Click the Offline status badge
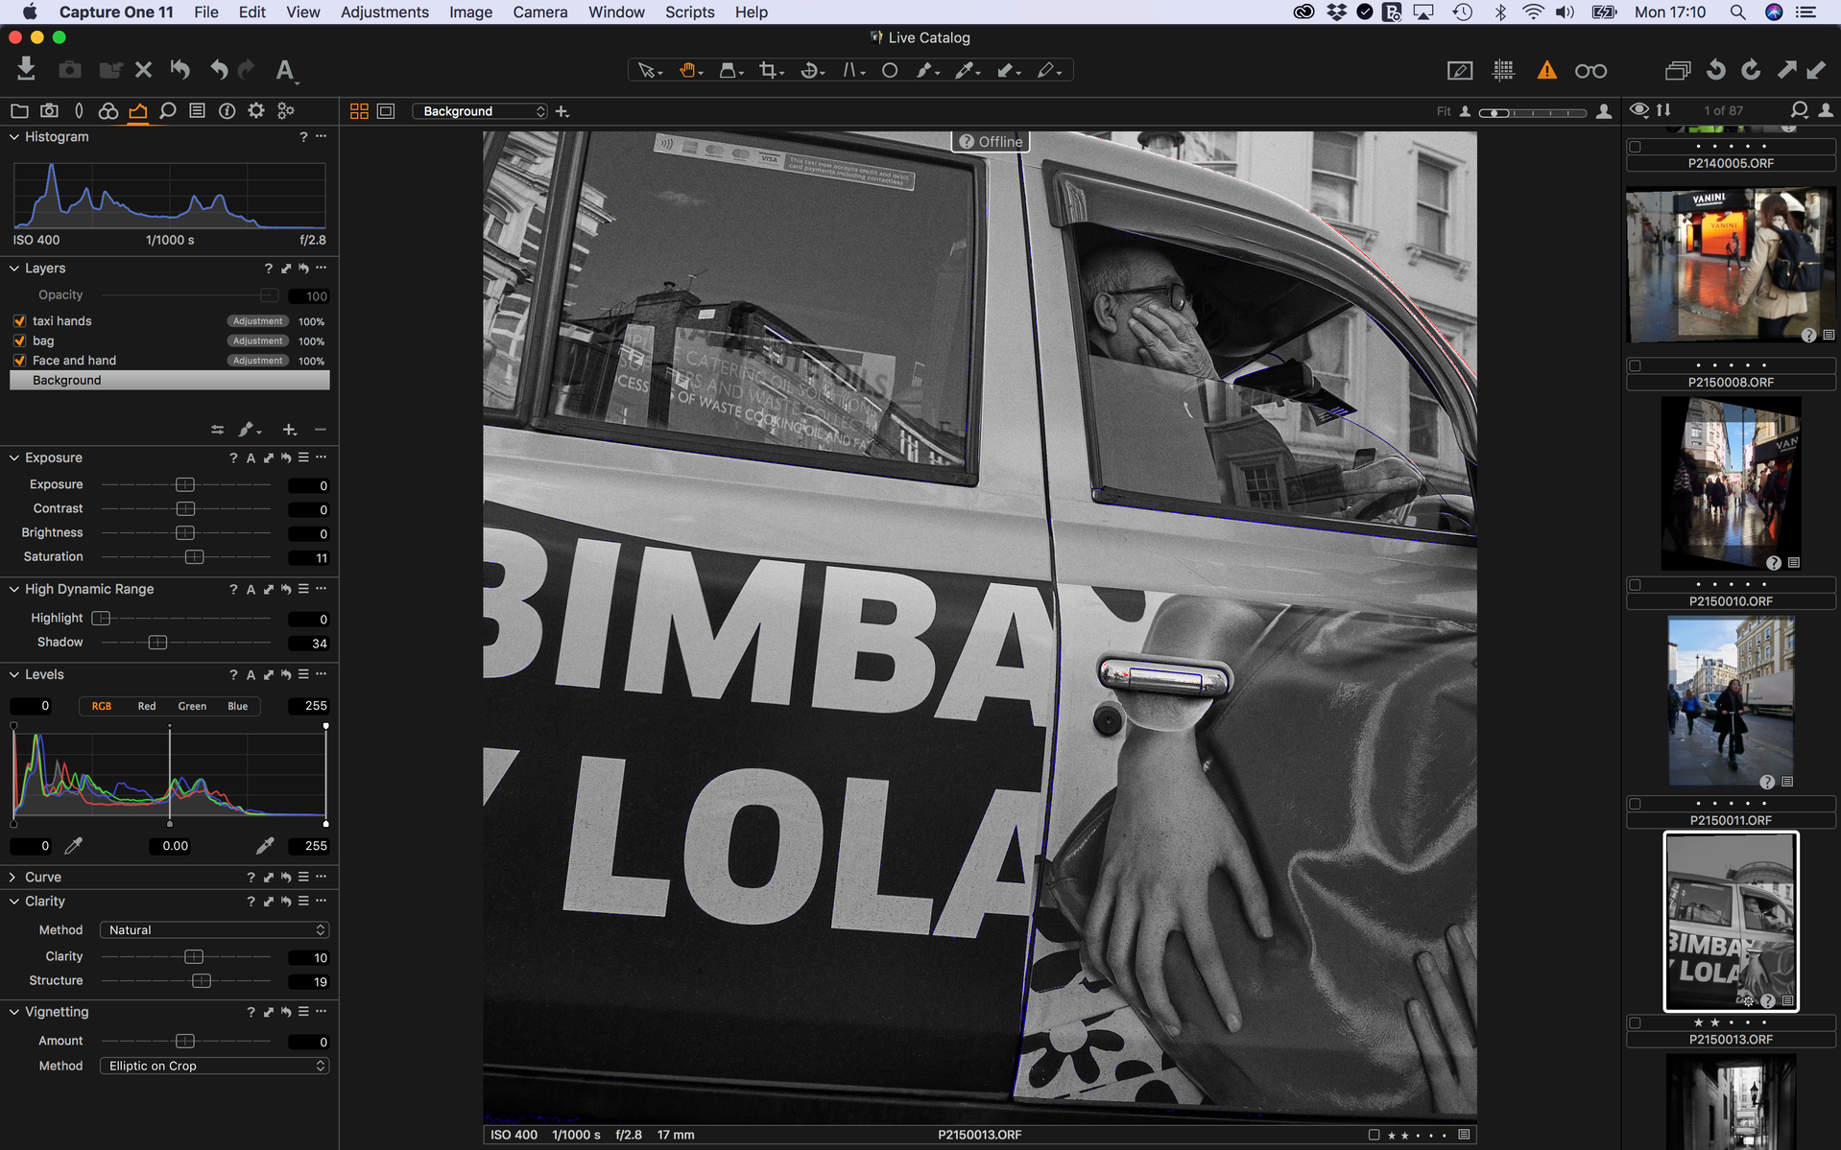 pyautogui.click(x=991, y=142)
